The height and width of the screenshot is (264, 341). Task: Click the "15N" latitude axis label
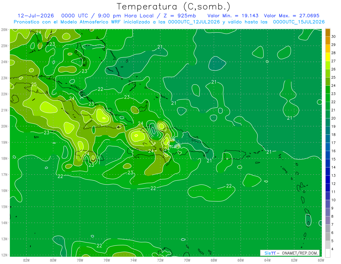pos(4,207)
